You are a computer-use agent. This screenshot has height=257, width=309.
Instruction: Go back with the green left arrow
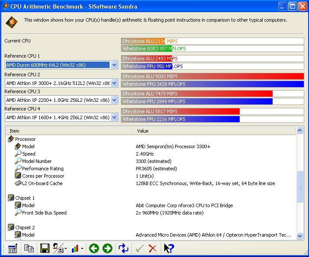pyautogui.click(x=94, y=248)
